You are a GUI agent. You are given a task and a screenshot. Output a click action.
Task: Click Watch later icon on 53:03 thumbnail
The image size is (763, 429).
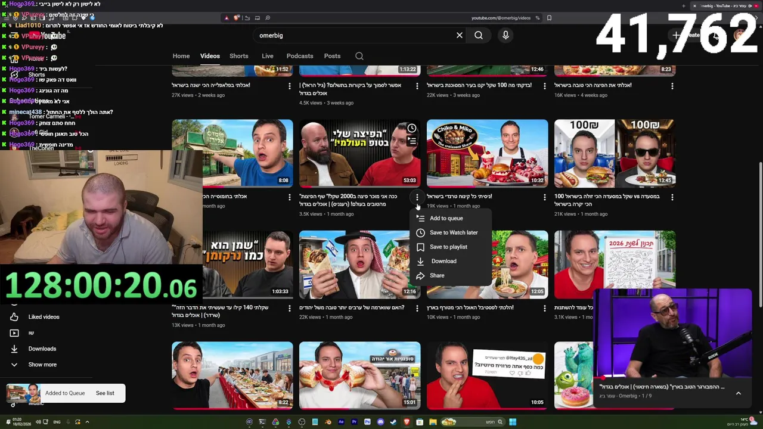click(x=411, y=128)
